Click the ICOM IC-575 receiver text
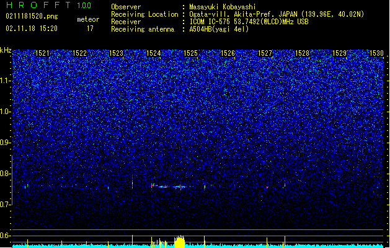This screenshot has height=248, width=390. 249,22
